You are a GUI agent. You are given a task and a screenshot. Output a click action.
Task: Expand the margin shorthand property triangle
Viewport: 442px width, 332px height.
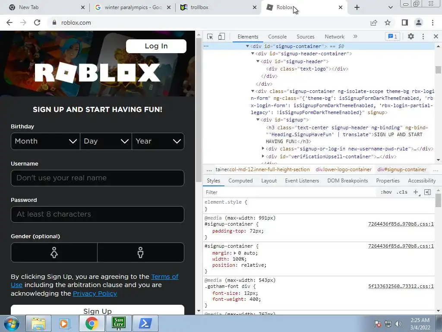click(235, 253)
